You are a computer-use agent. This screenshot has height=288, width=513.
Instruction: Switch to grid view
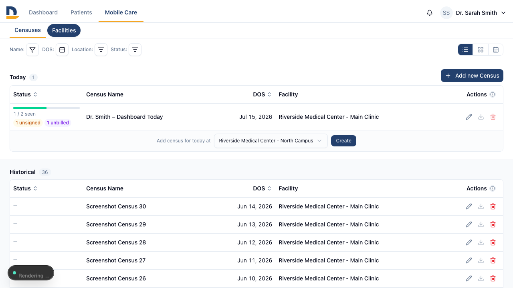click(x=481, y=50)
